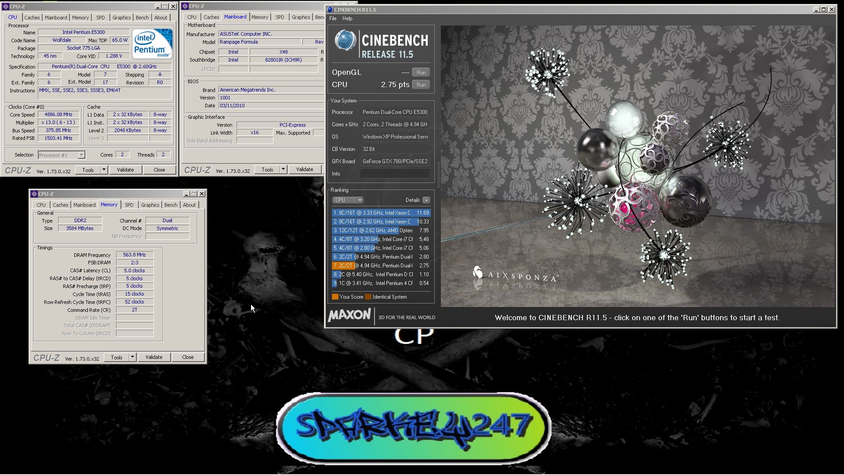Click the orange Your Score legend swatch
Screen dimensions: 844x475
335,297
